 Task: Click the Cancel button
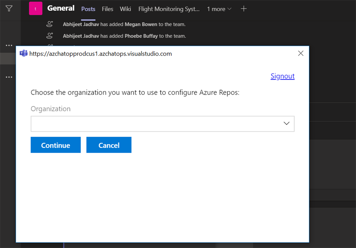[x=109, y=145]
